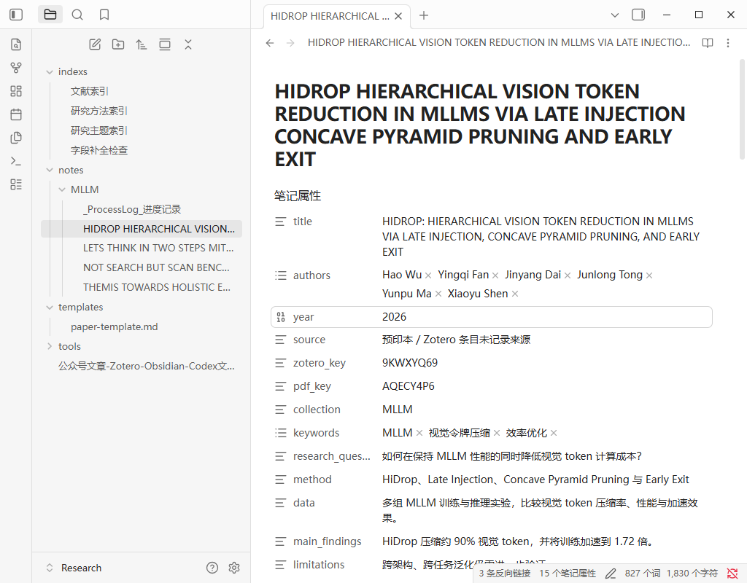Open the file explorer folder tab
The height and width of the screenshot is (583, 747).
tap(50, 15)
